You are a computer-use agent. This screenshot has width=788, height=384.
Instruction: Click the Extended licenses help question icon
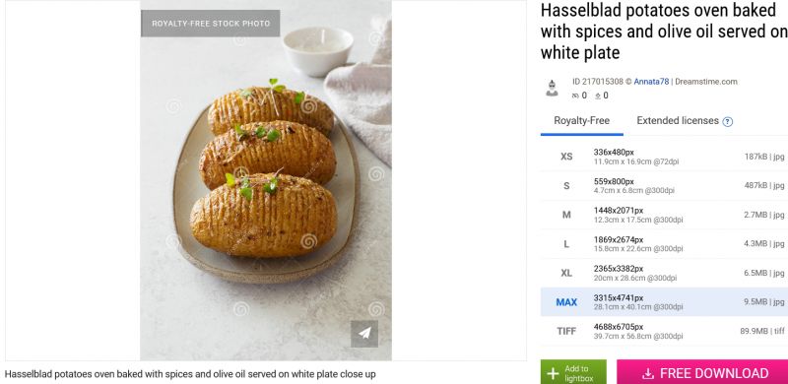tap(727, 122)
